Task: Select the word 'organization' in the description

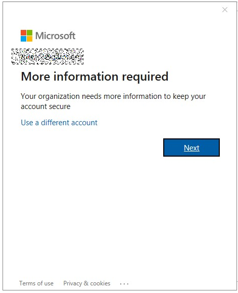Action: point(59,97)
